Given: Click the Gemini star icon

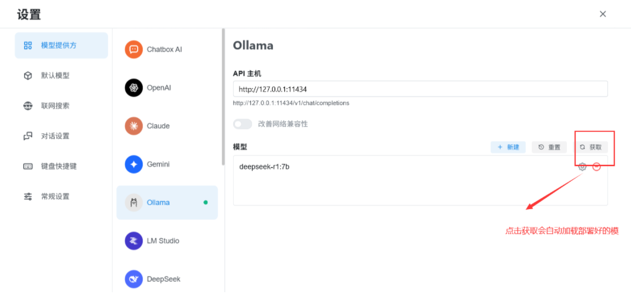Looking at the screenshot, I should [134, 164].
